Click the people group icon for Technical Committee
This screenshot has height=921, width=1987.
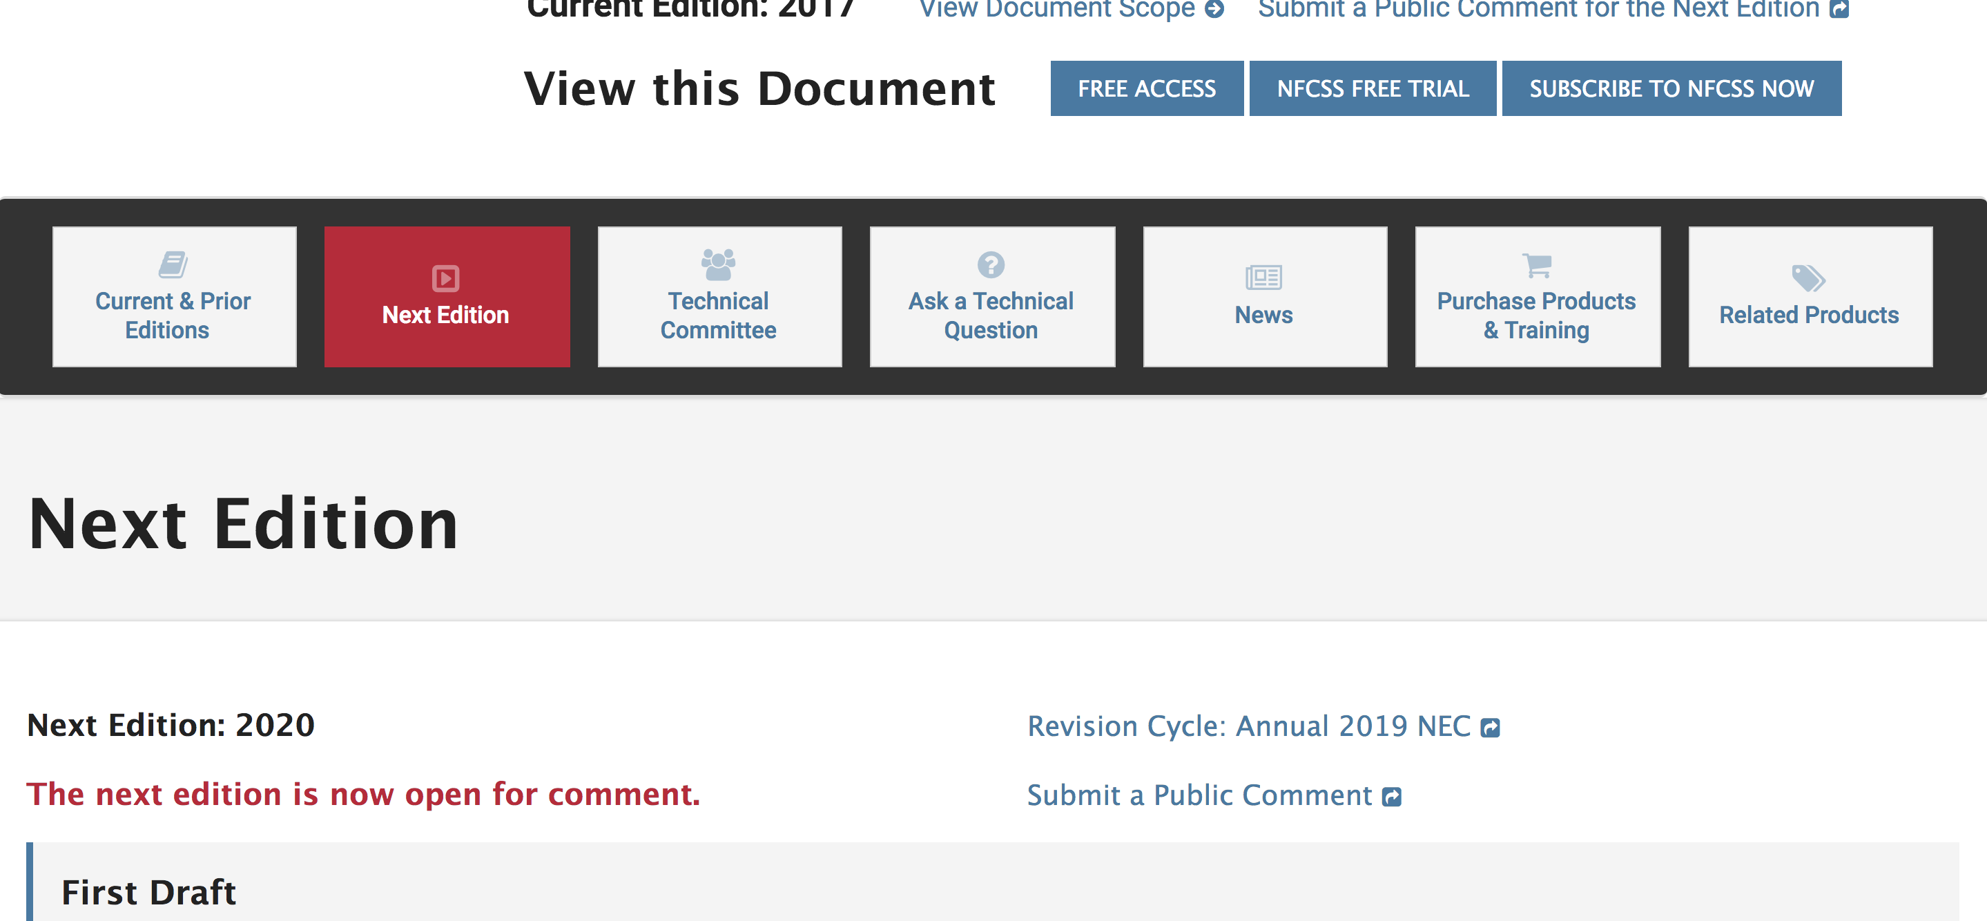(718, 264)
